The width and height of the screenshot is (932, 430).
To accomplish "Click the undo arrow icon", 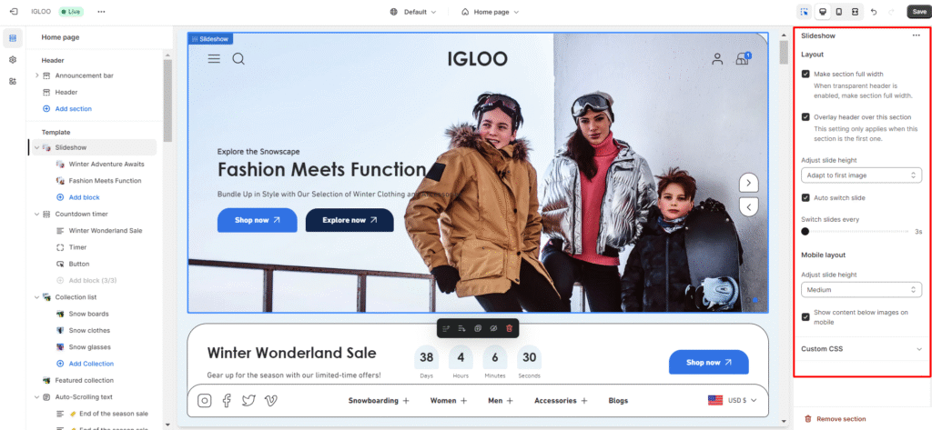I will [874, 12].
